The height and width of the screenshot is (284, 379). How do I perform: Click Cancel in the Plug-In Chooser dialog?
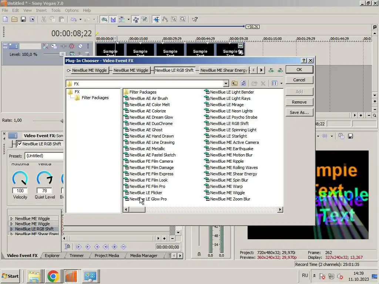click(x=299, y=80)
